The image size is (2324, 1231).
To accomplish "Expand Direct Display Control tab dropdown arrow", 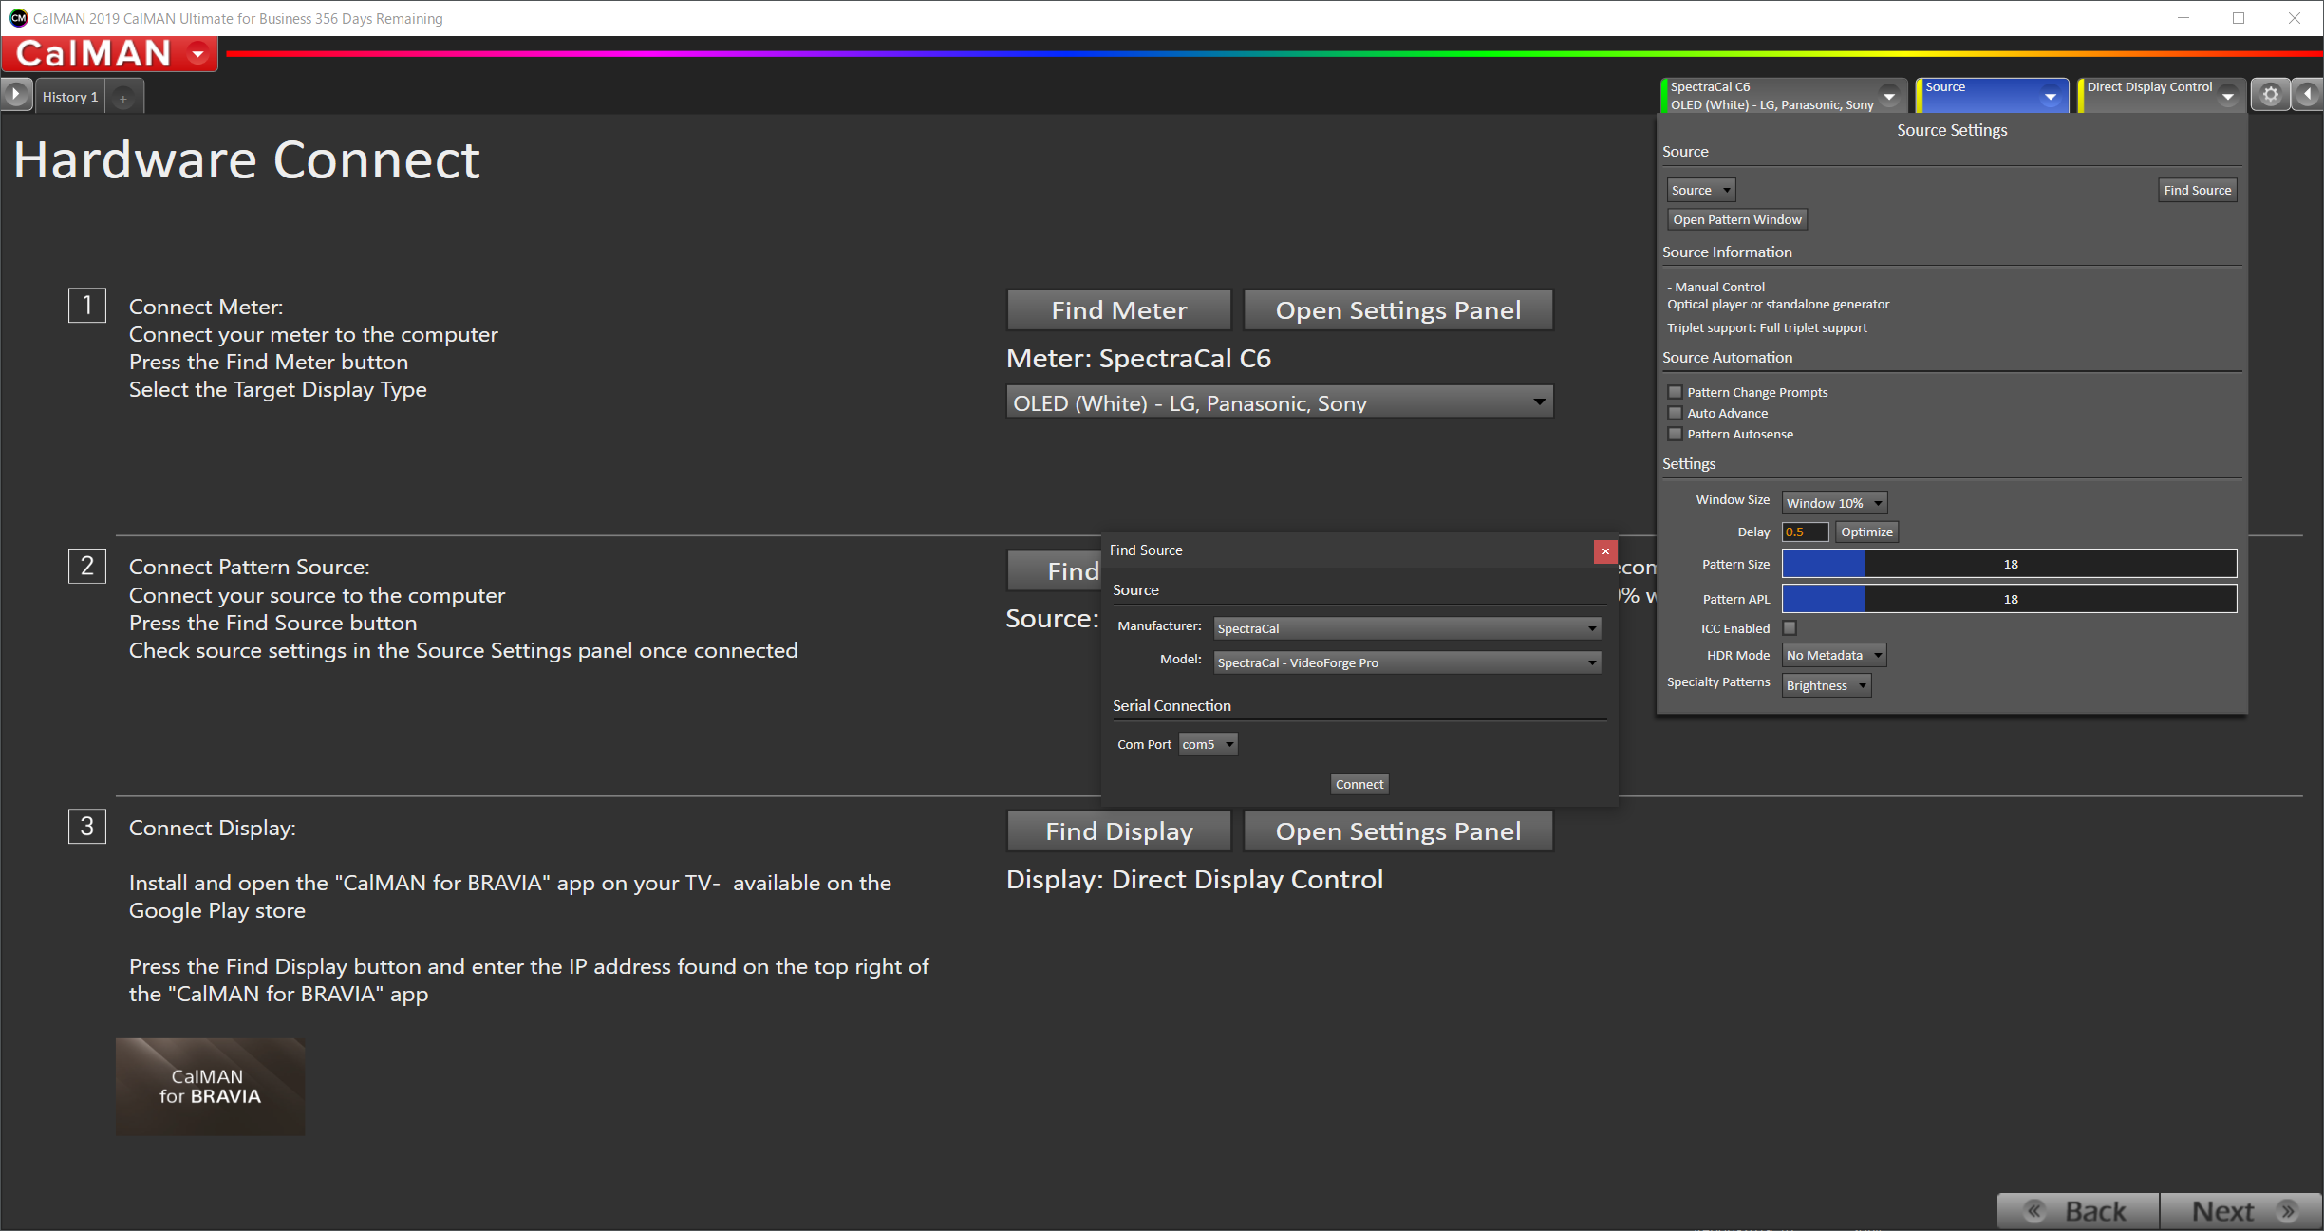I will point(2228,96).
